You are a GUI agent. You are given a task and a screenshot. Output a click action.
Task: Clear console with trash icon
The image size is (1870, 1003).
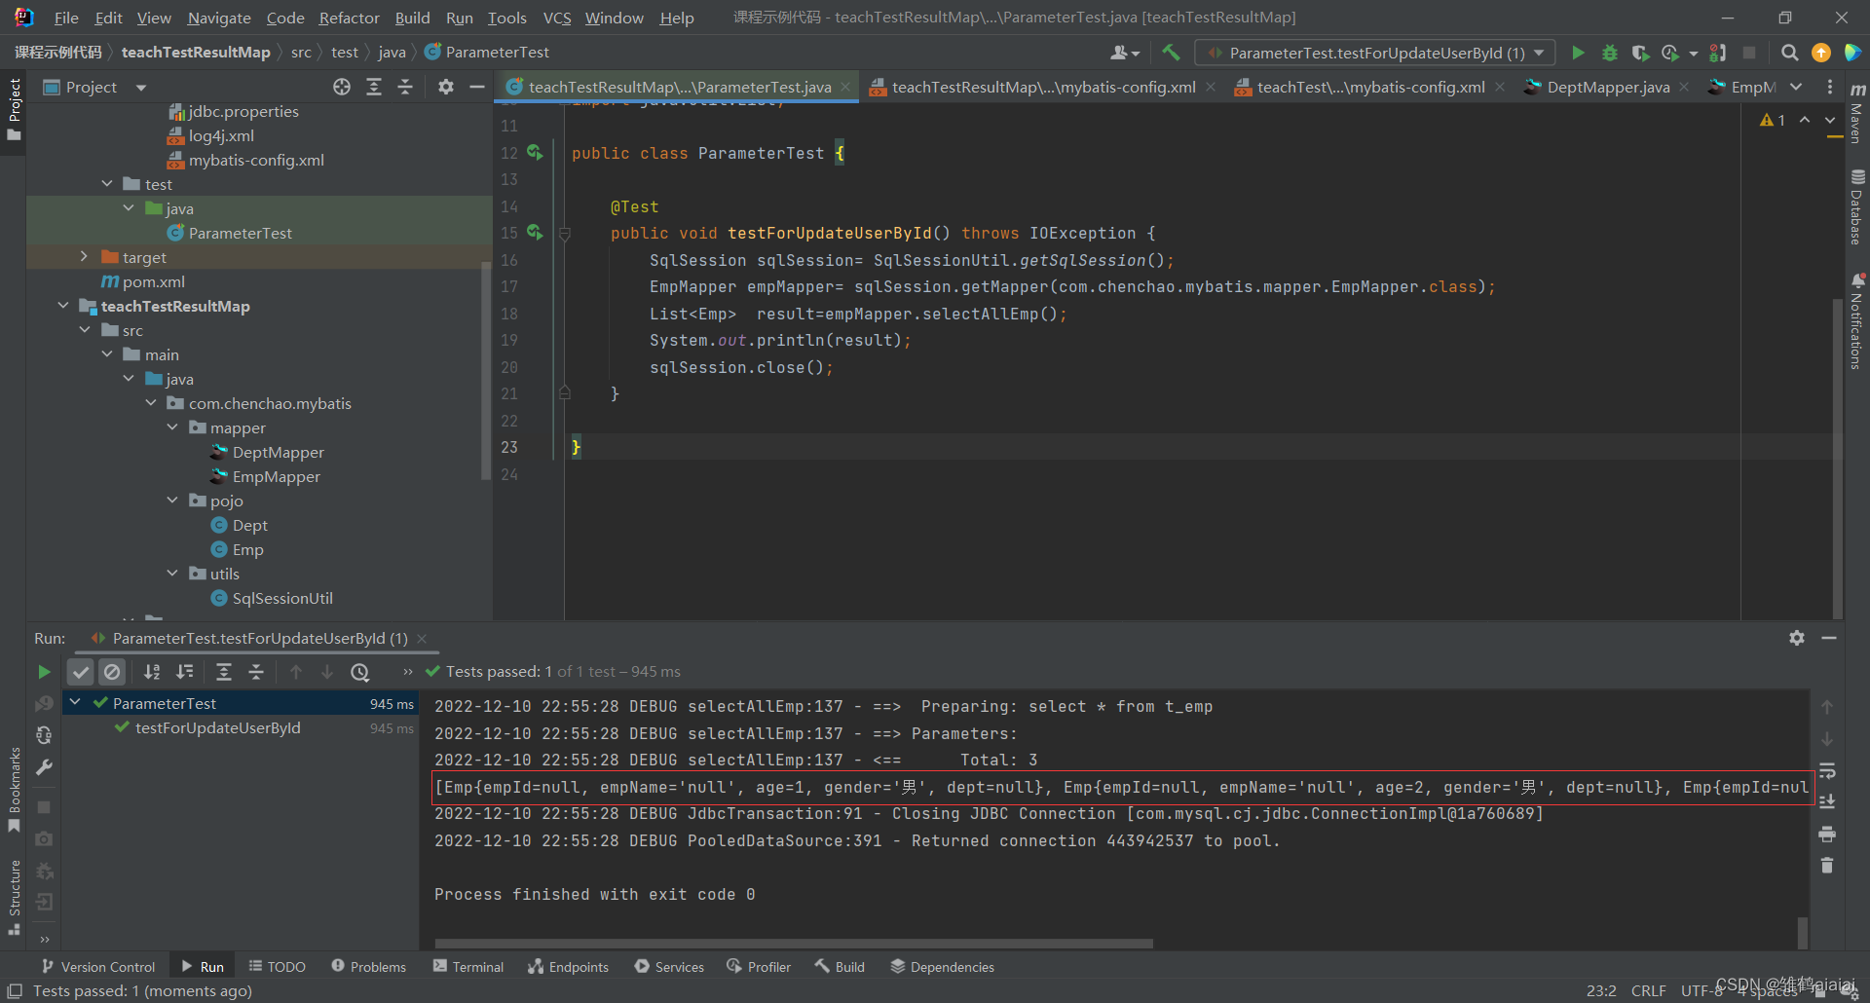click(x=1827, y=866)
